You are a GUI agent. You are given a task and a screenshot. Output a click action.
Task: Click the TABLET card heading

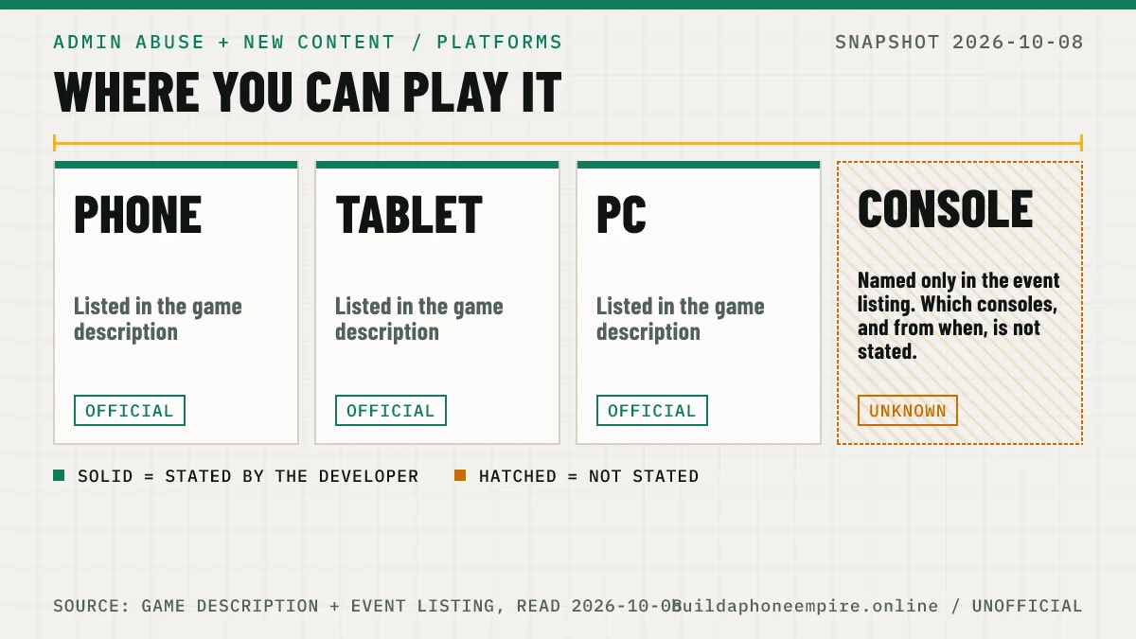click(x=409, y=214)
